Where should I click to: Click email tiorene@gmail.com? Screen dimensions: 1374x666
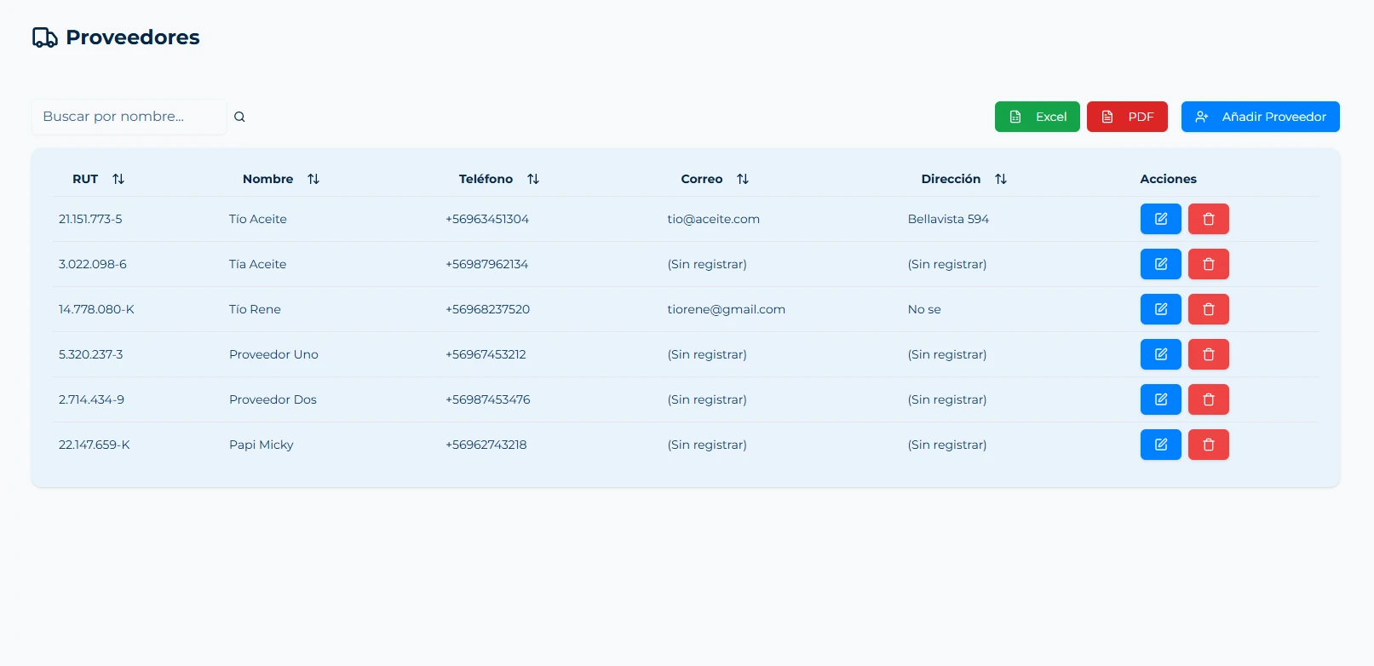click(727, 309)
